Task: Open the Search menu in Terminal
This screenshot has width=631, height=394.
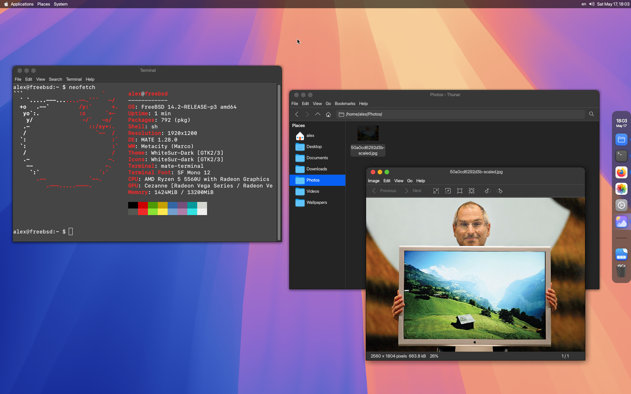Action: coord(55,79)
